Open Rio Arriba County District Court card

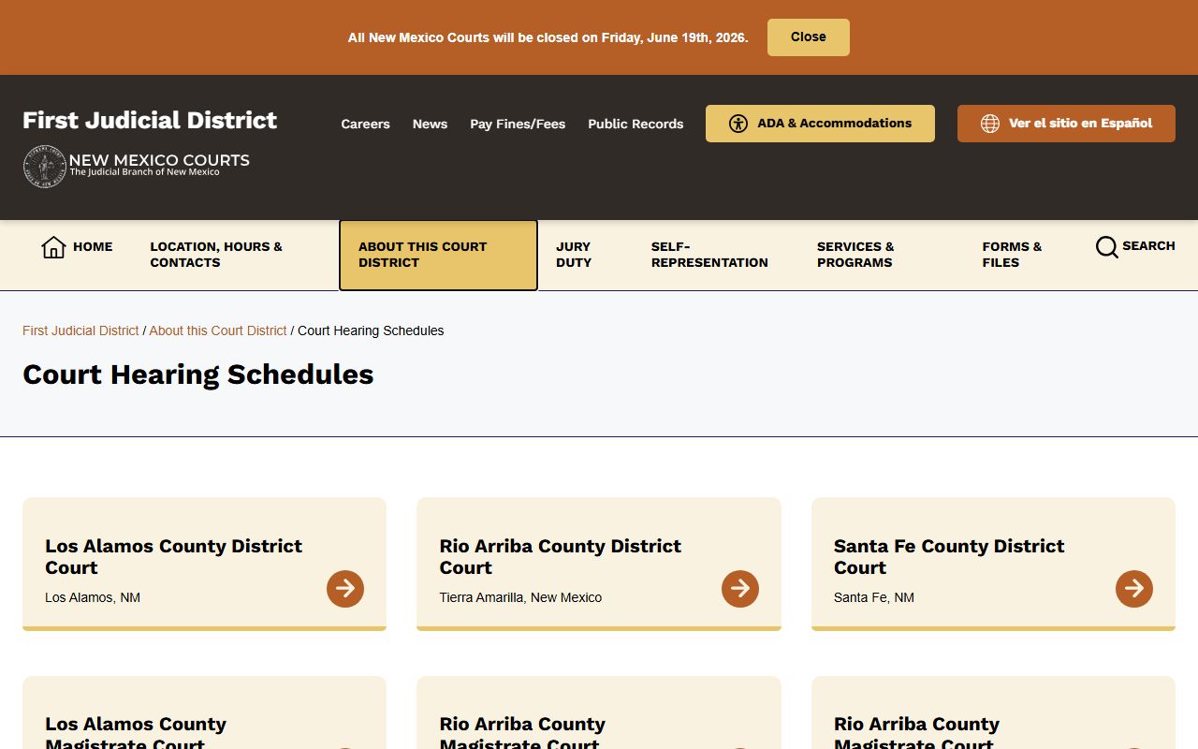tap(599, 564)
